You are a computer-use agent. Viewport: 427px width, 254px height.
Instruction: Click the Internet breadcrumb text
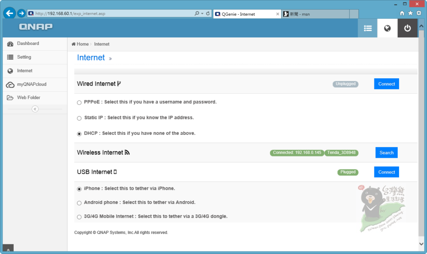[x=102, y=44]
